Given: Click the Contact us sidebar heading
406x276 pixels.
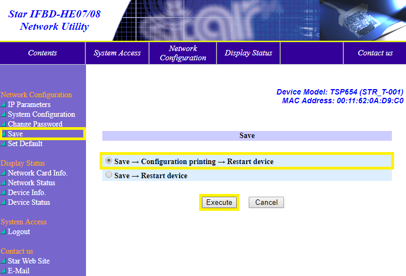Looking at the screenshot, I should (x=17, y=251).
